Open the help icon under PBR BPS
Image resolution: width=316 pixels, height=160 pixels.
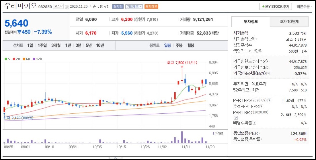coord(236,118)
